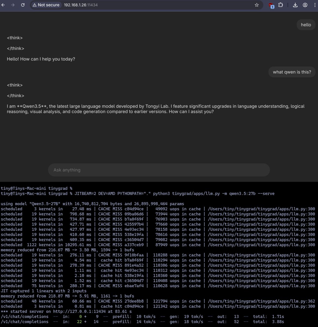
Task: Click the empty tiny@Tinys-Mac-mini prompt line
Action: click(x=37, y=188)
